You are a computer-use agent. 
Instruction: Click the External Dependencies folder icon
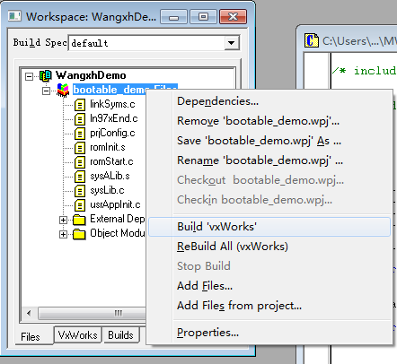[79, 220]
